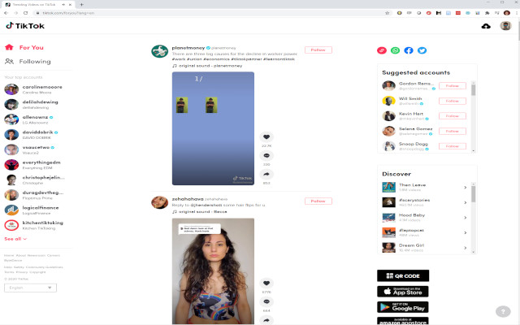520x325 pixels.
Task: Open everythingedm account
Action: click(x=35, y=165)
